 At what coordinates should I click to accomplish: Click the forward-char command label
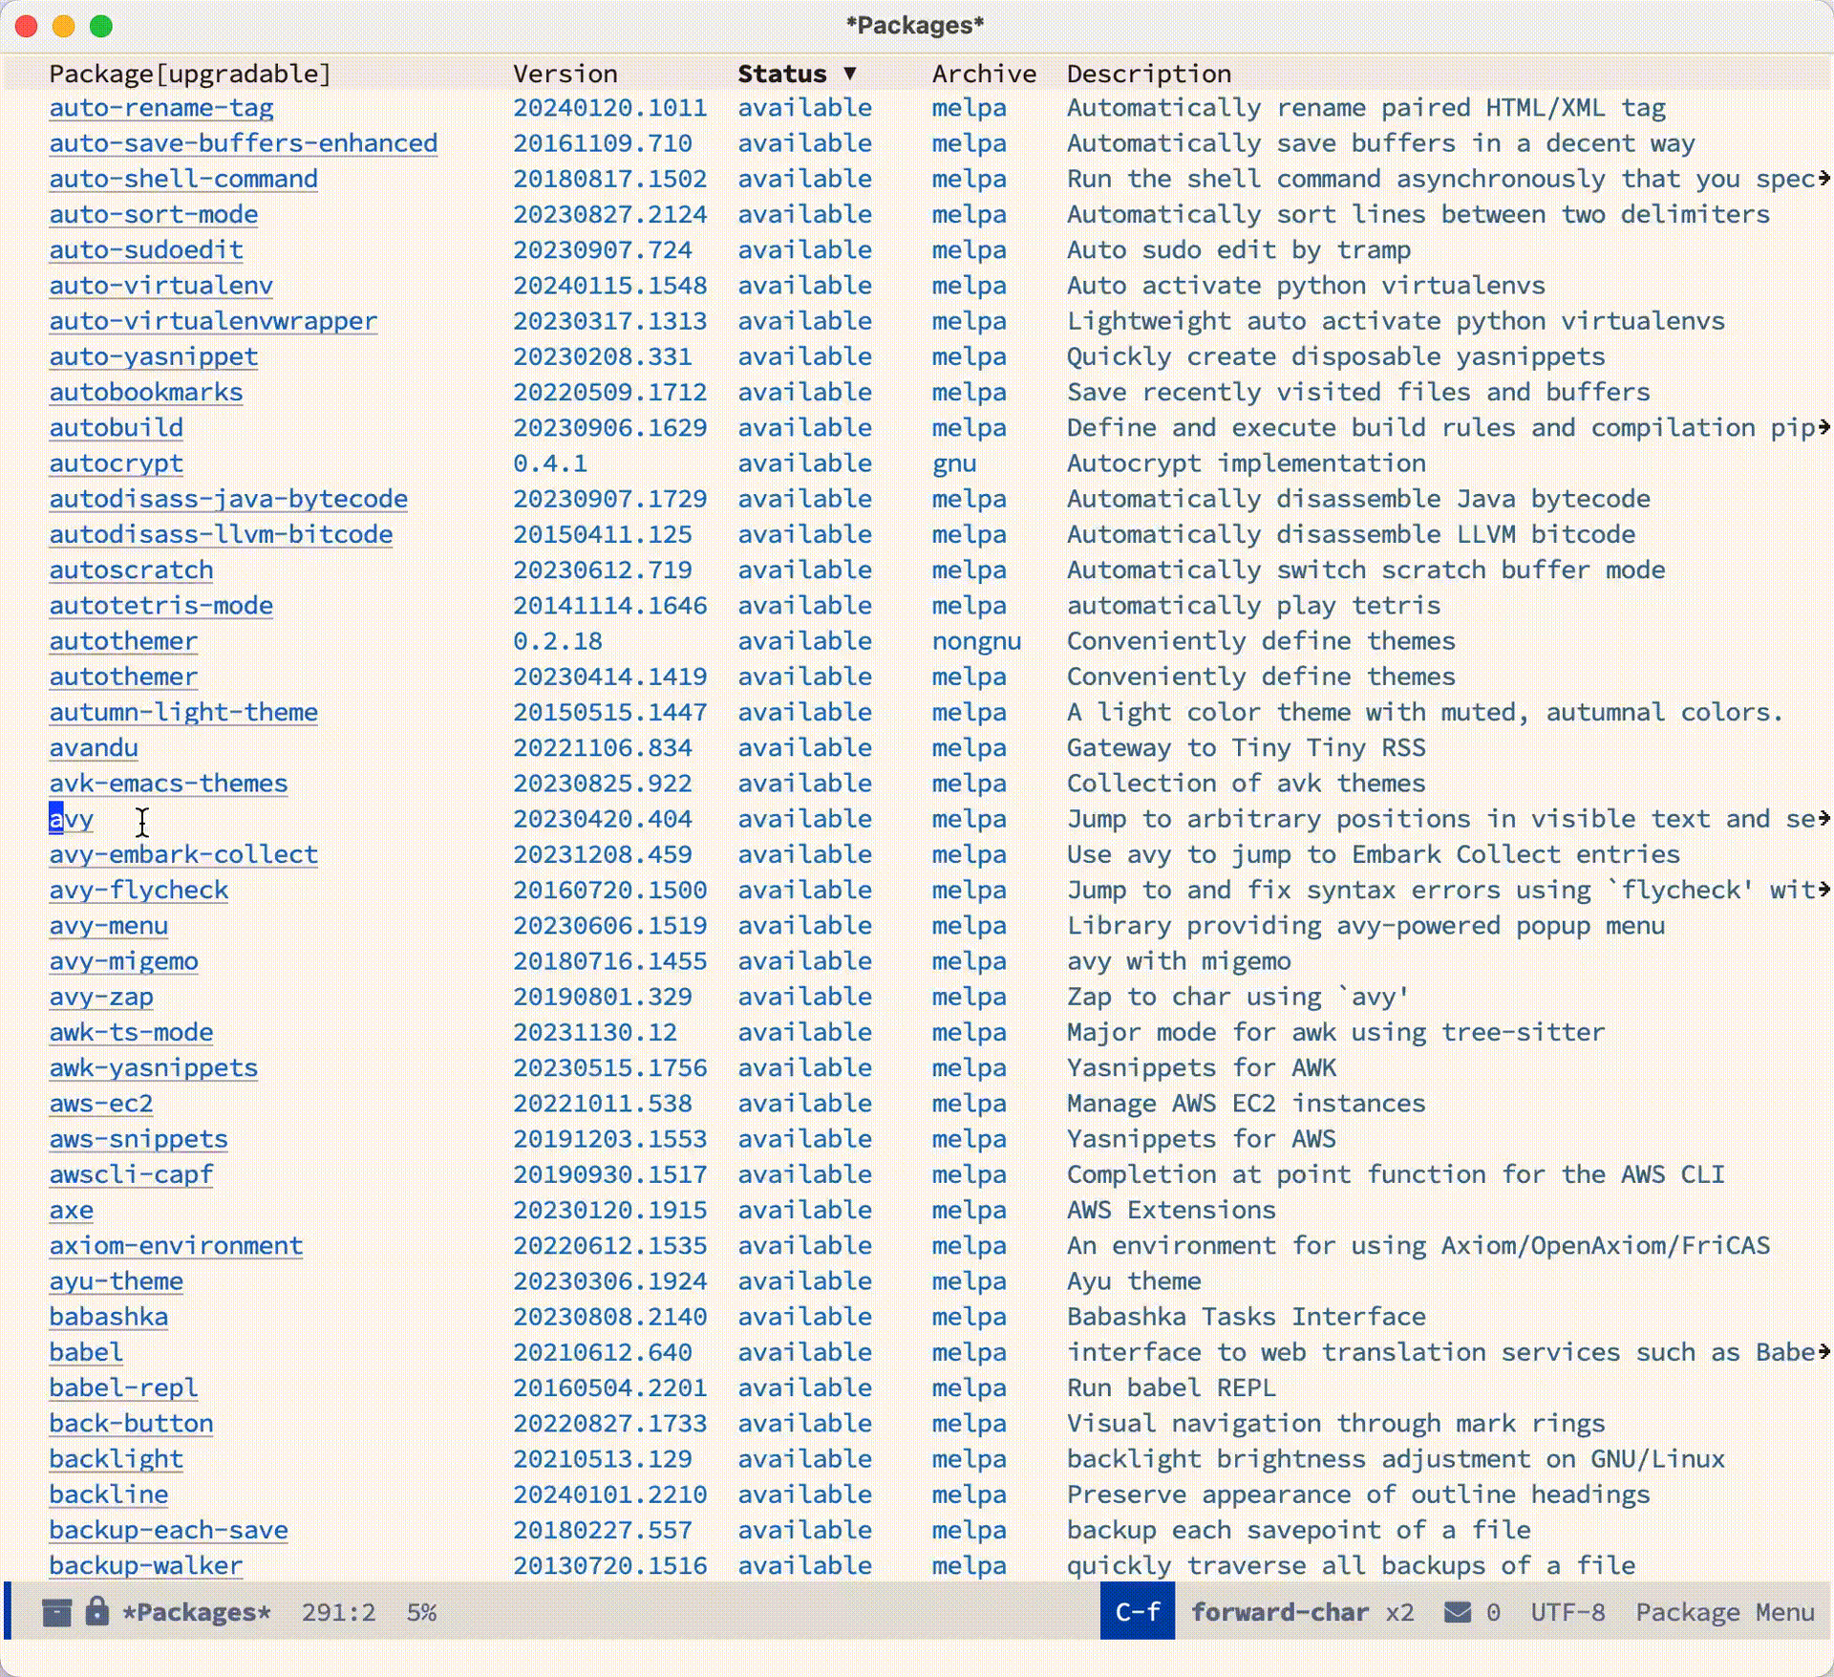pos(1280,1613)
